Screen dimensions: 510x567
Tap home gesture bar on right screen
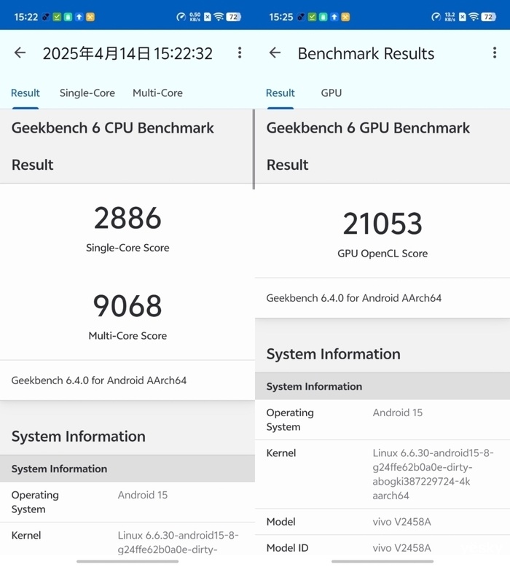tap(382, 561)
